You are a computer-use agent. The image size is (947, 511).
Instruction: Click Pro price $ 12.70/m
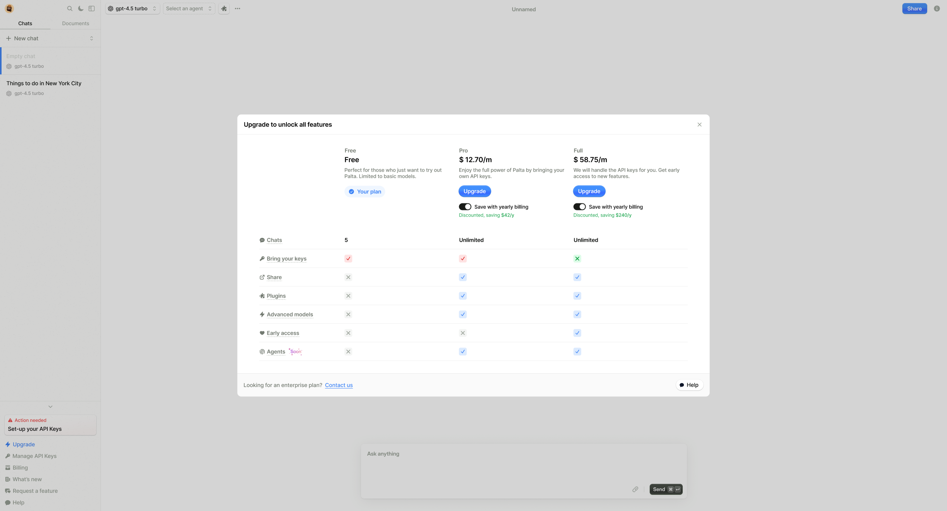coord(475,160)
